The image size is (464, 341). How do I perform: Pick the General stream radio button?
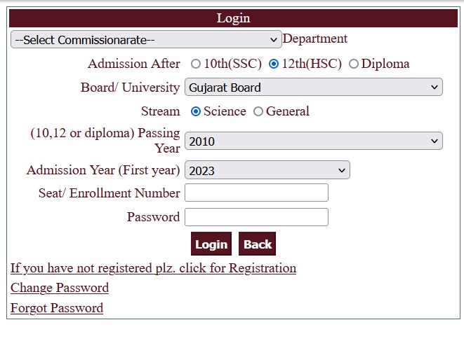pyautogui.click(x=258, y=111)
